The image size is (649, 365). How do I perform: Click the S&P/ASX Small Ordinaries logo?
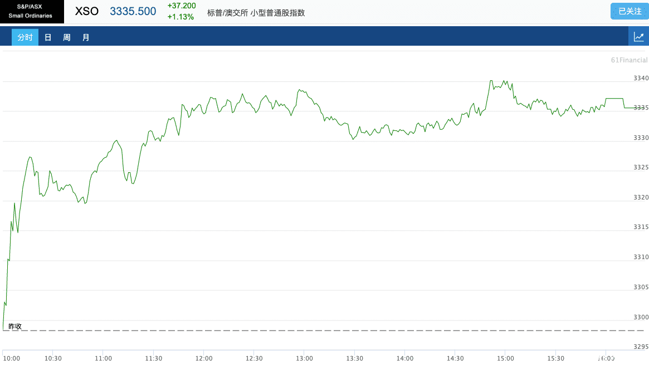pyautogui.click(x=32, y=12)
